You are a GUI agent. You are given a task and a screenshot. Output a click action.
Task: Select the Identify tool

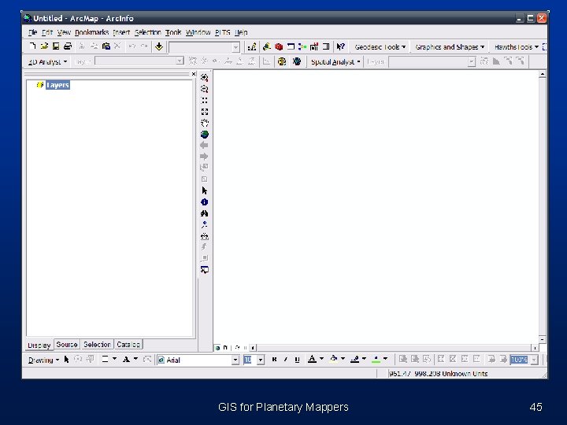coord(204,202)
